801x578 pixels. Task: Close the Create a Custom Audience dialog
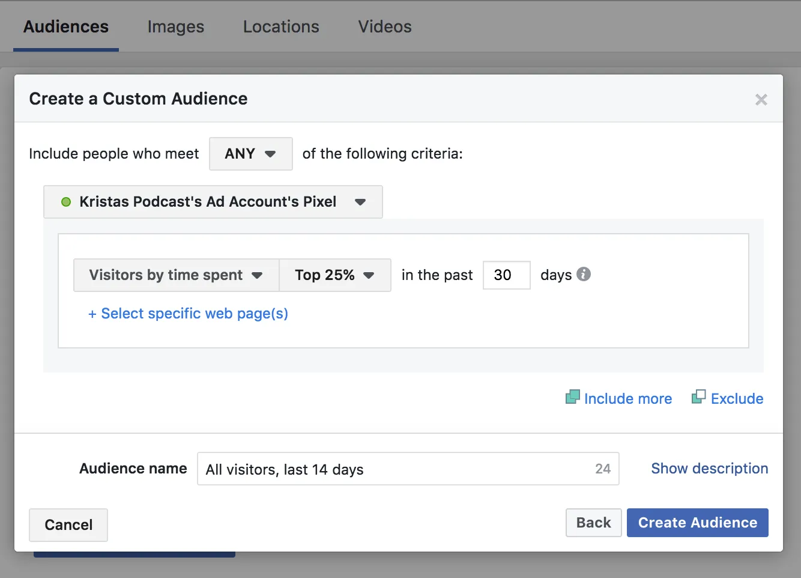pos(761,100)
